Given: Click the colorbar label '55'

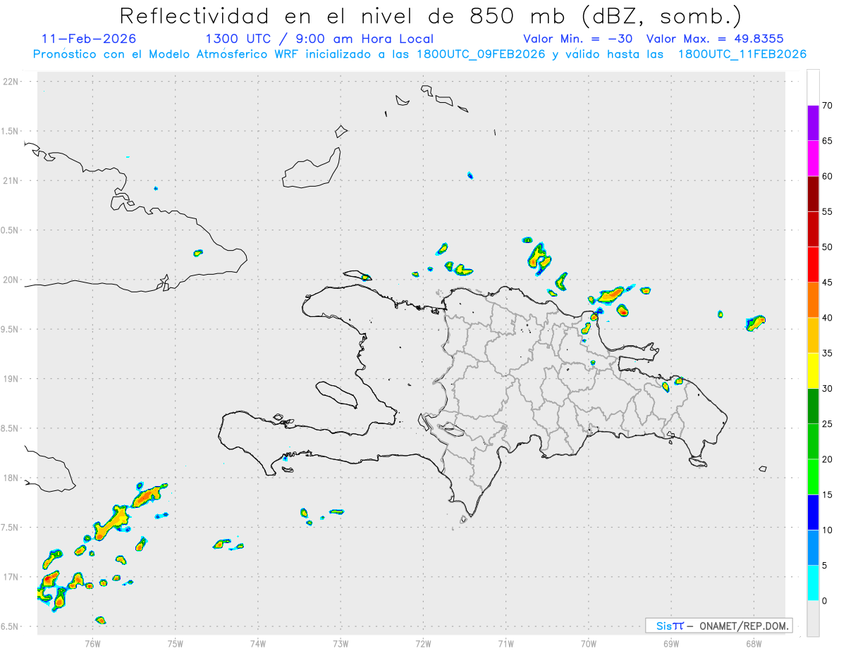Looking at the screenshot, I should pos(828,211).
